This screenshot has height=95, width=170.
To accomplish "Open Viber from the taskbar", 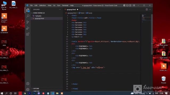I will (x=39, y=93).
